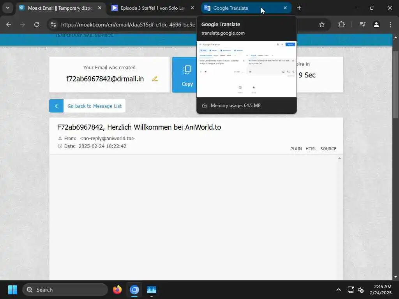Go forward to the next page

23,25
